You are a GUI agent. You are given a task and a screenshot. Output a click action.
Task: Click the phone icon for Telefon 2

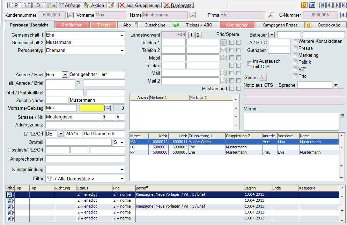[x=223, y=50]
